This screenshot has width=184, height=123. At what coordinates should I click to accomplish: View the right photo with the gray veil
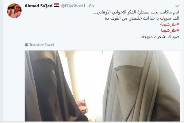(141, 86)
